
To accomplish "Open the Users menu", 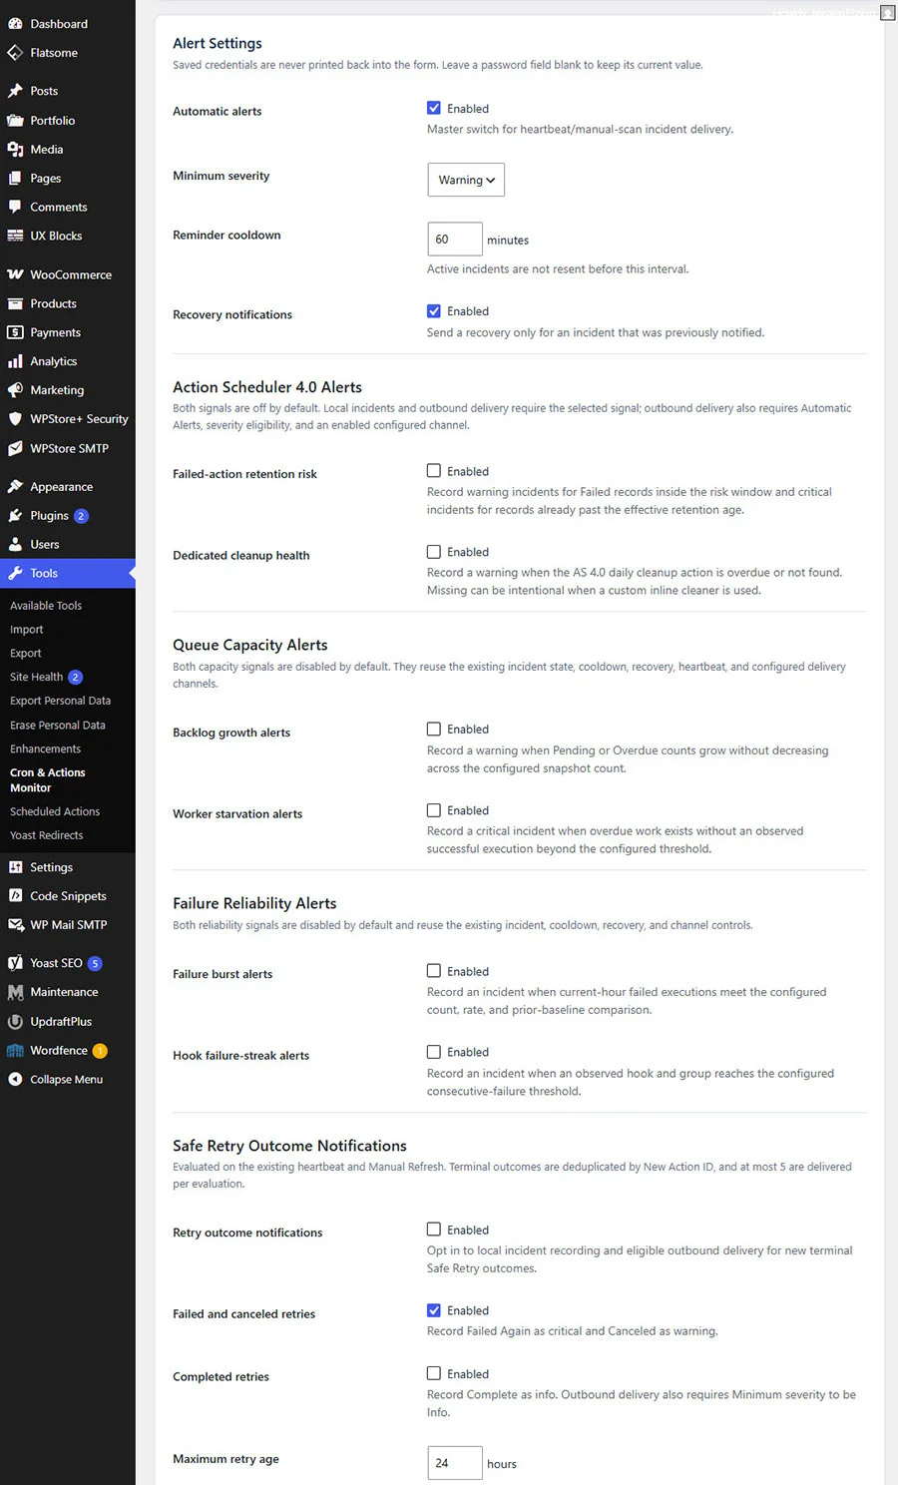I will click(68, 545).
